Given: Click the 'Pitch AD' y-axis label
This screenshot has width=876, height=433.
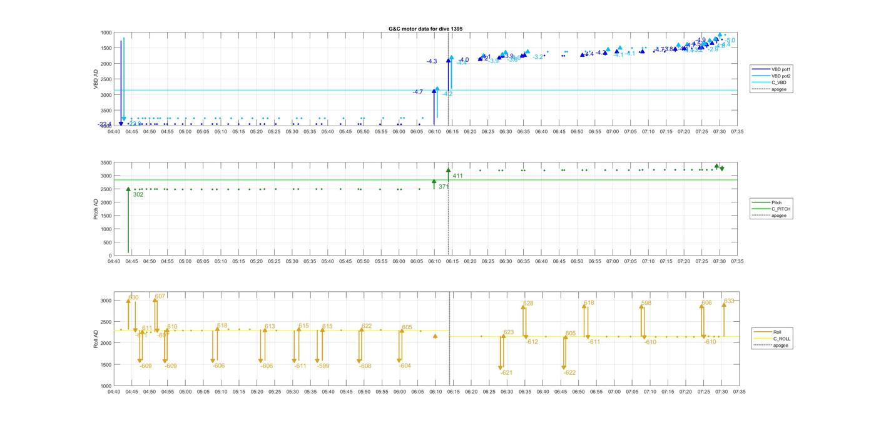Looking at the screenshot, I should (96, 209).
